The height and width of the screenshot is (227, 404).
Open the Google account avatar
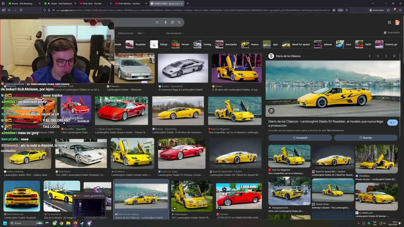point(397,22)
